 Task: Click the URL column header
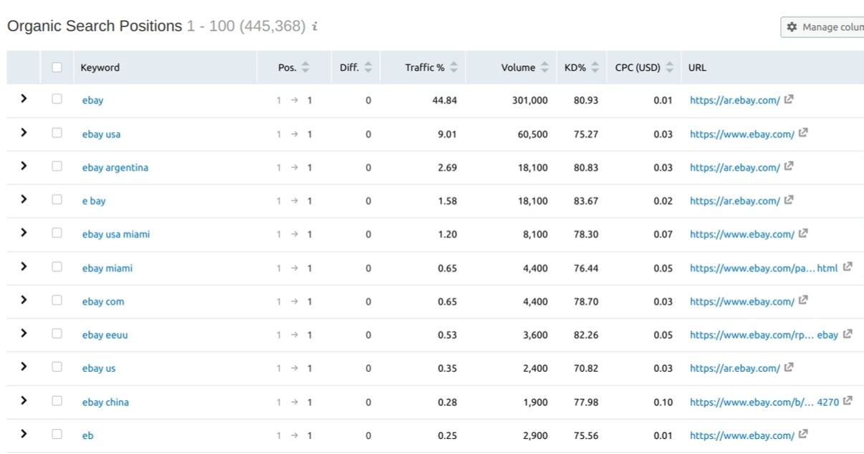[x=697, y=67]
